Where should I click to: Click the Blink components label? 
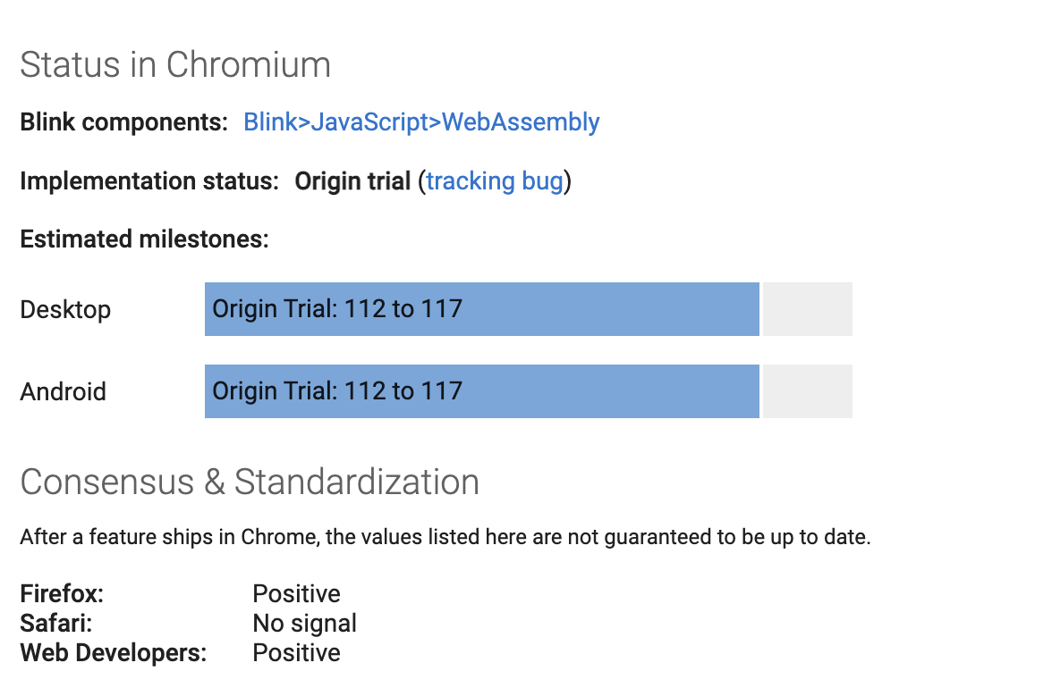[x=124, y=122]
